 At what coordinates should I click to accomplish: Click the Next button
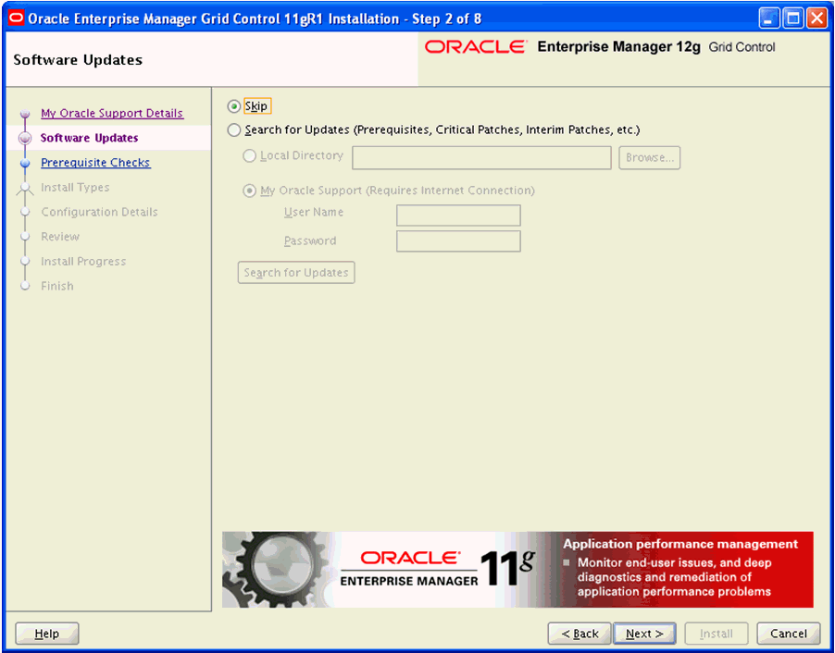644,634
